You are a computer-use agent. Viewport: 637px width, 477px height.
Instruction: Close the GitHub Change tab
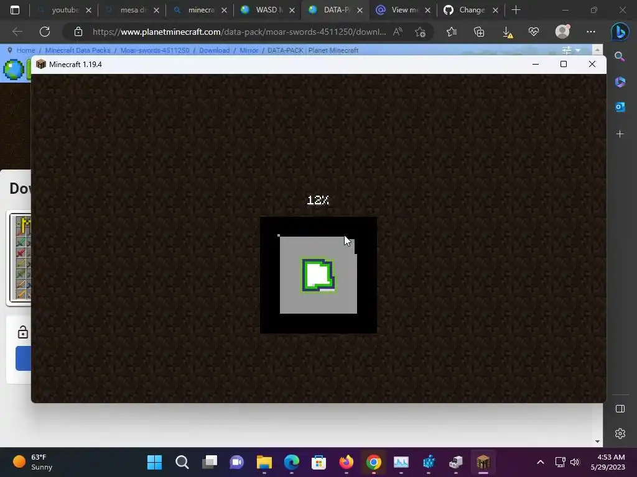(x=495, y=11)
